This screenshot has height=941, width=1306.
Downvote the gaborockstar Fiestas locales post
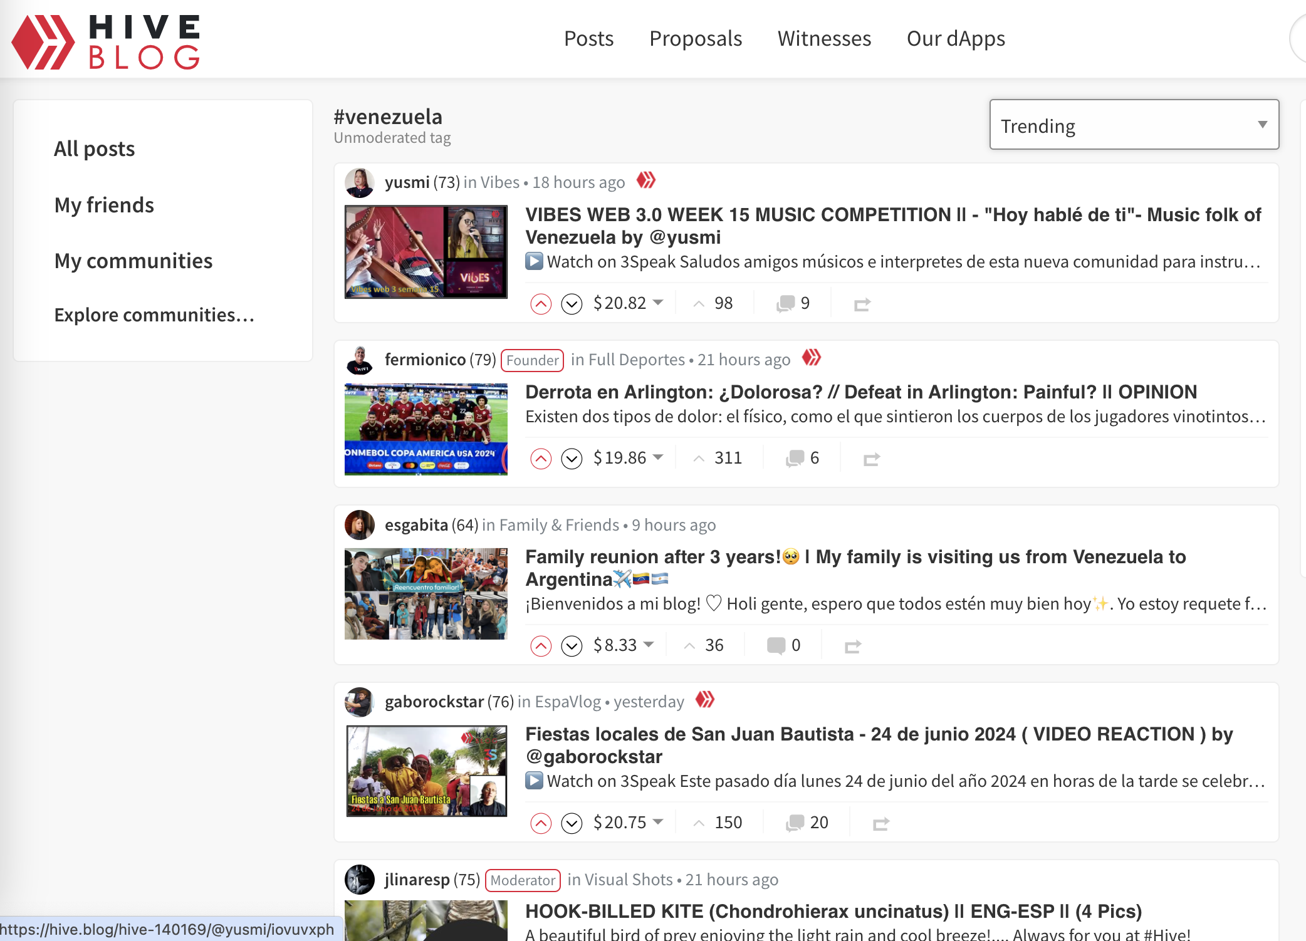572,823
